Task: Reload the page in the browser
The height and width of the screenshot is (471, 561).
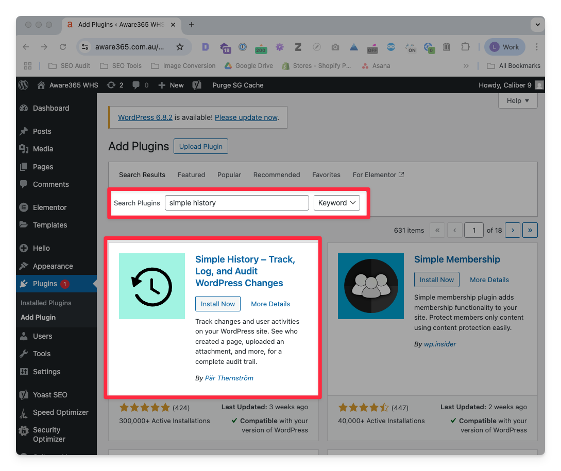Action: click(63, 47)
